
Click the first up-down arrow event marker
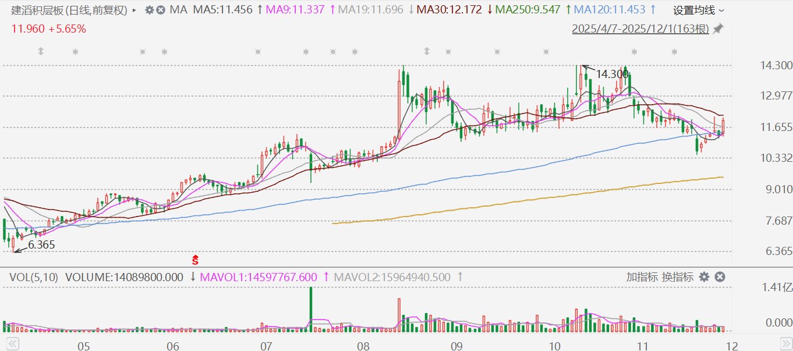pyautogui.click(x=41, y=52)
